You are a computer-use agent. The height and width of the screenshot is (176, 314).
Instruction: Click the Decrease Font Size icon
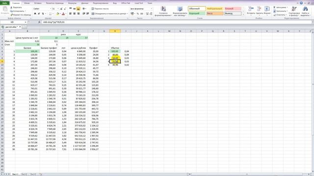[65, 9]
